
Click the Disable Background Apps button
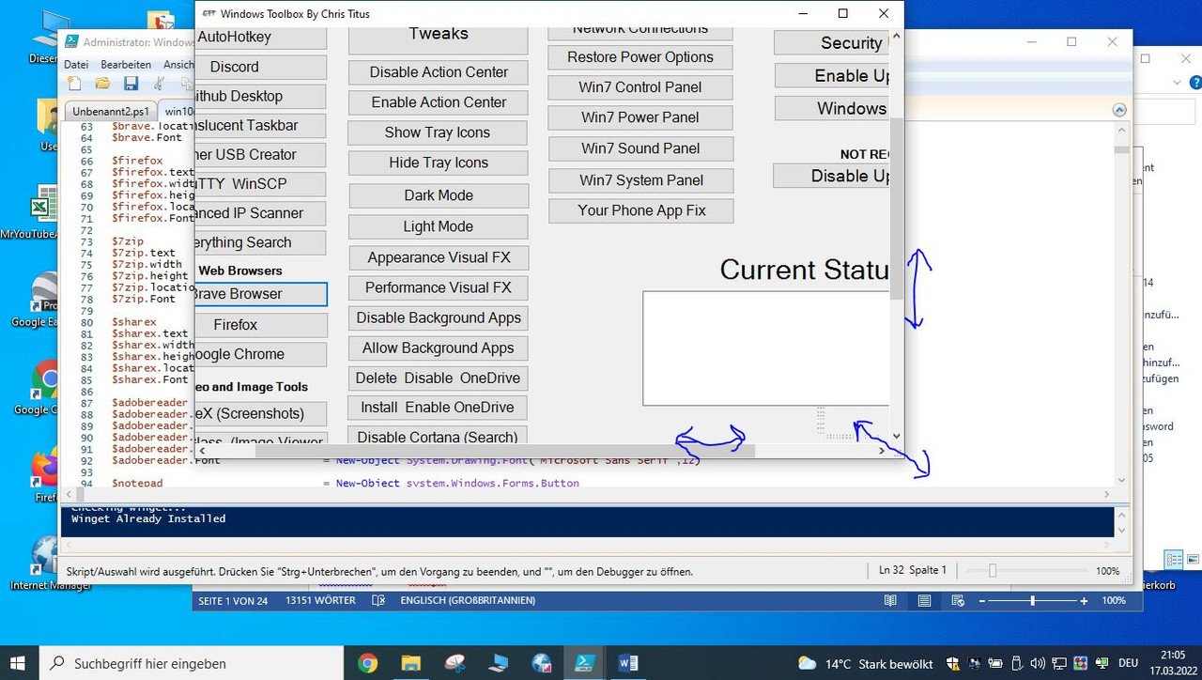(439, 317)
